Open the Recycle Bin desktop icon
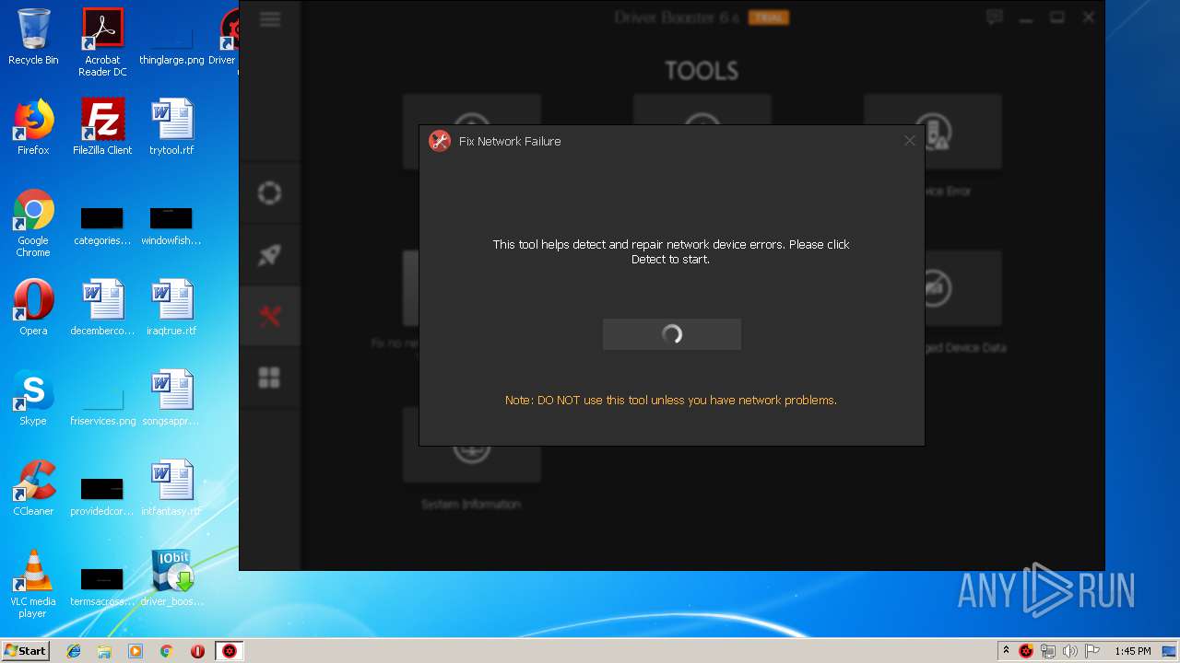1180x663 pixels. 33,37
